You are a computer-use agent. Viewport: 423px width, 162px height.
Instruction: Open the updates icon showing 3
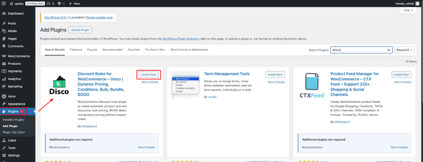pyautogui.click(x=48, y=4)
